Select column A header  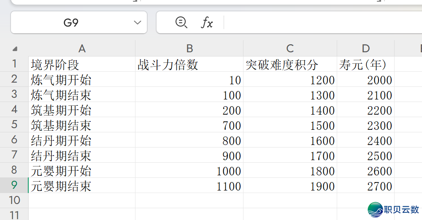coord(82,48)
